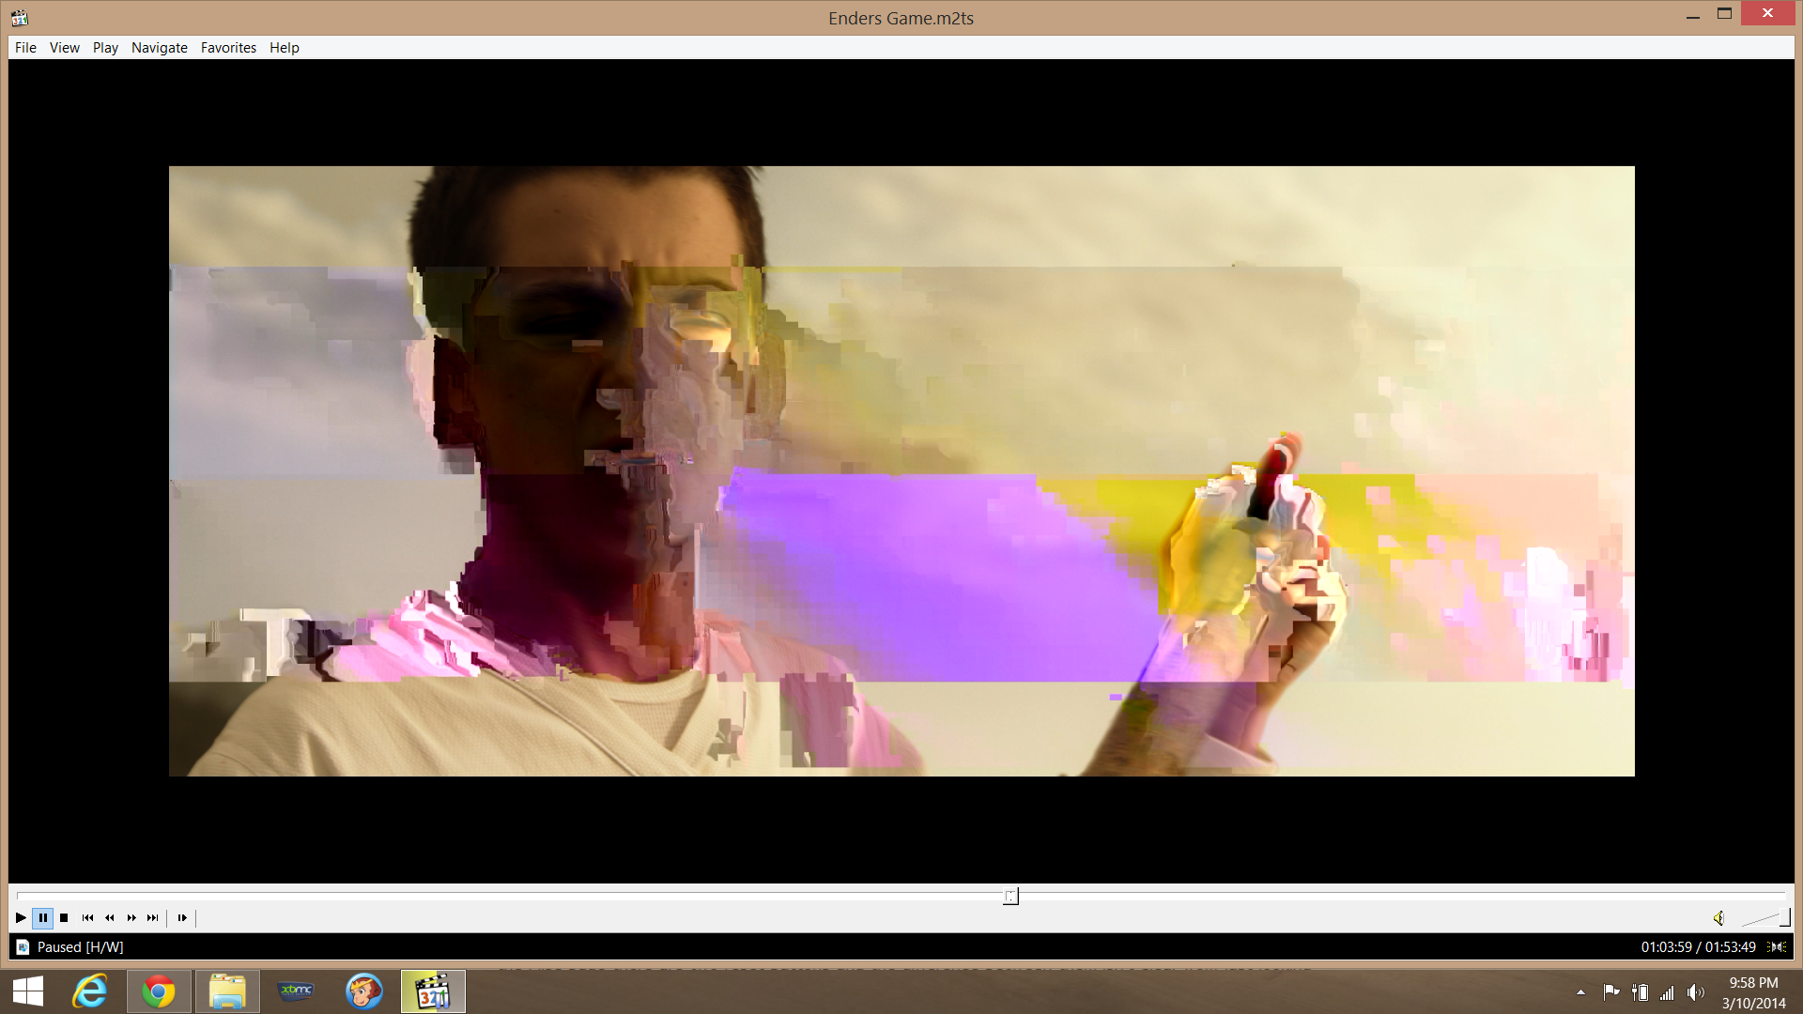Image resolution: width=1803 pixels, height=1014 pixels.
Task: Open XBMC from the taskbar
Action: pyautogui.click(x=296, y=991)
